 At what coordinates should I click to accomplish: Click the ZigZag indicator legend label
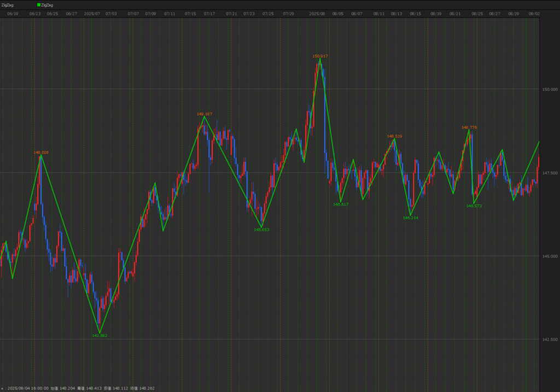[48, 5]
